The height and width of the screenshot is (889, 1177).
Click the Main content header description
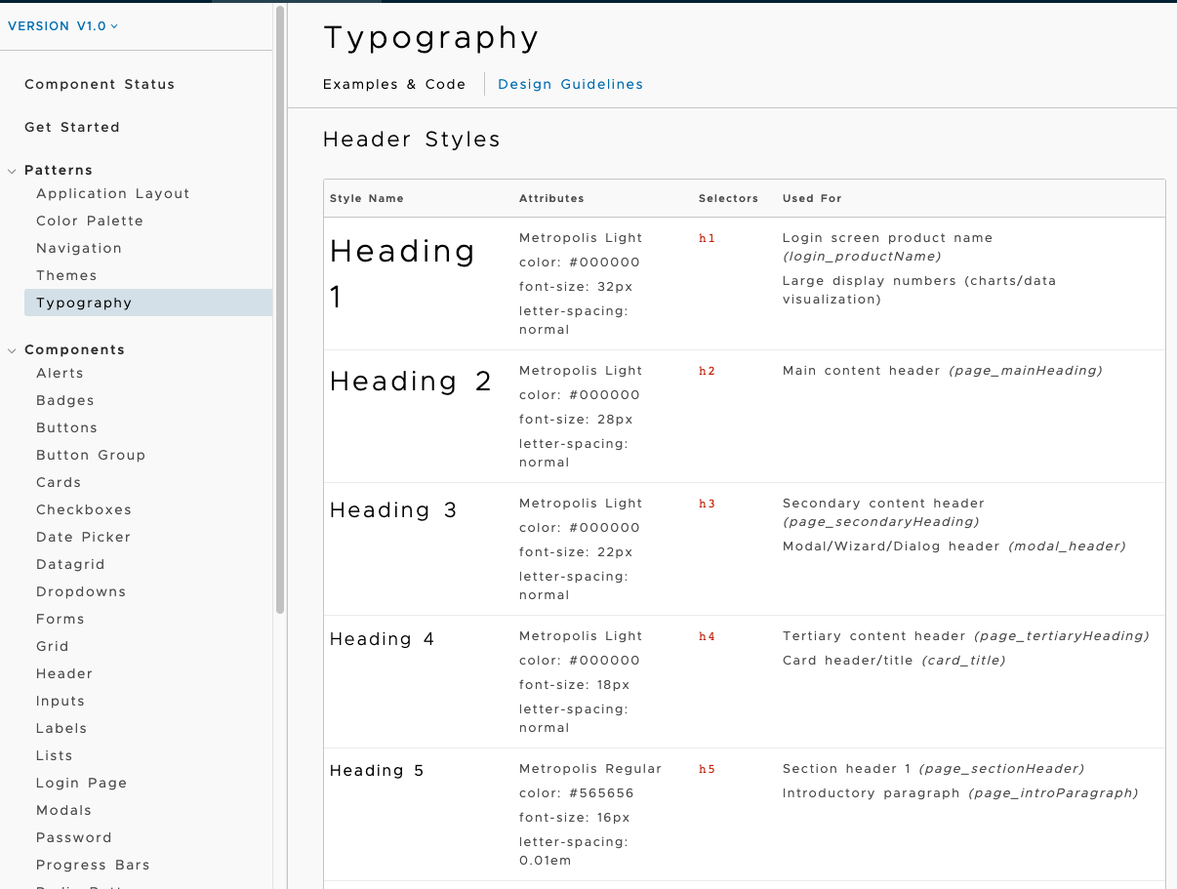(x=943, y=371)
